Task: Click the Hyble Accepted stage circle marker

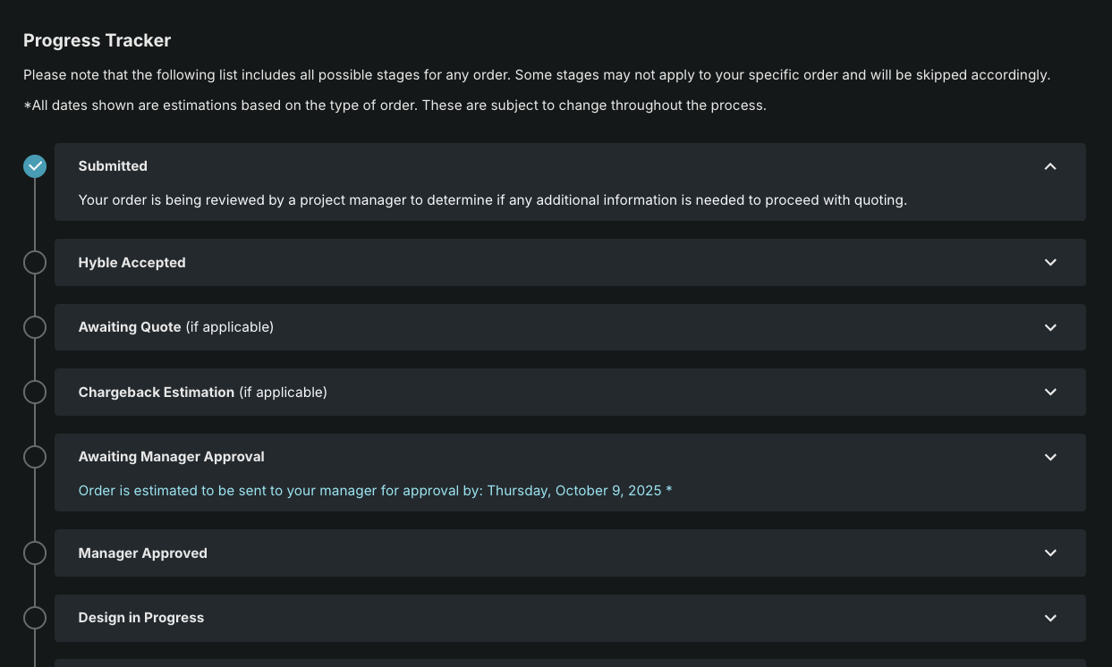Action: tap(35, 262)
